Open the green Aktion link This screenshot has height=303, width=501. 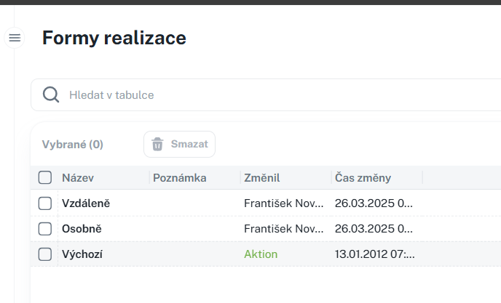(261, 254)
